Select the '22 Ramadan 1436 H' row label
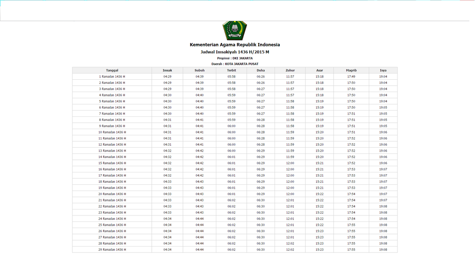The height and width of the screenshot is (267, 475). pos(112,207)
